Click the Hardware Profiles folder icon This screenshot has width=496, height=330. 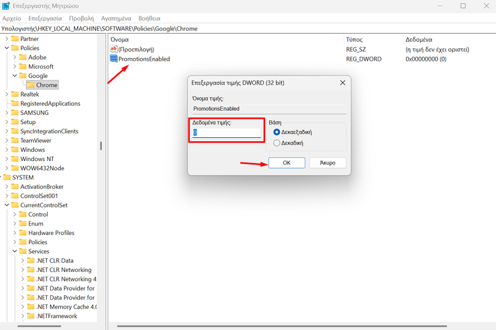[x=22, y=233]
